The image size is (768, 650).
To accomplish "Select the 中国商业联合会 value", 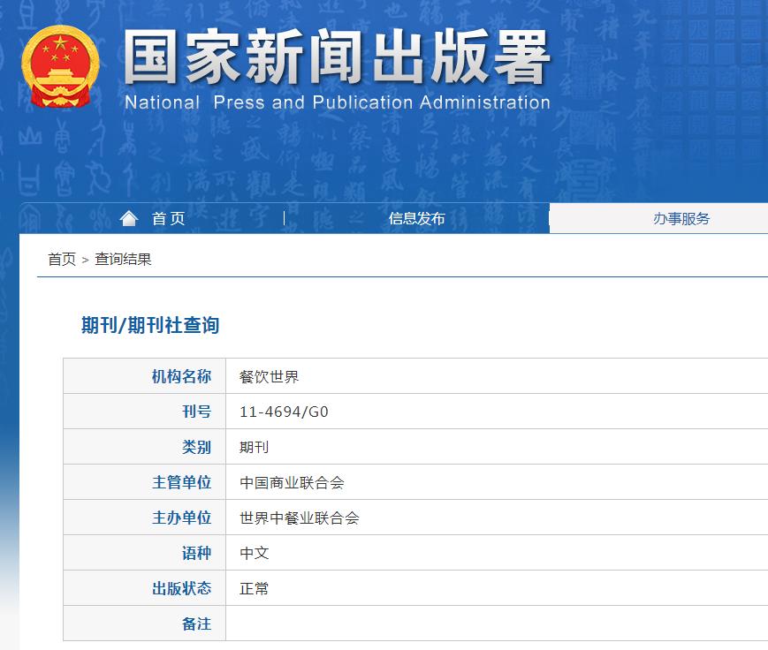I will click(292, 483).
